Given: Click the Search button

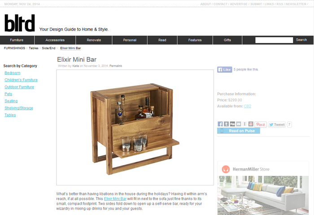Looking at the screenshot, I should tap(301, 40).
